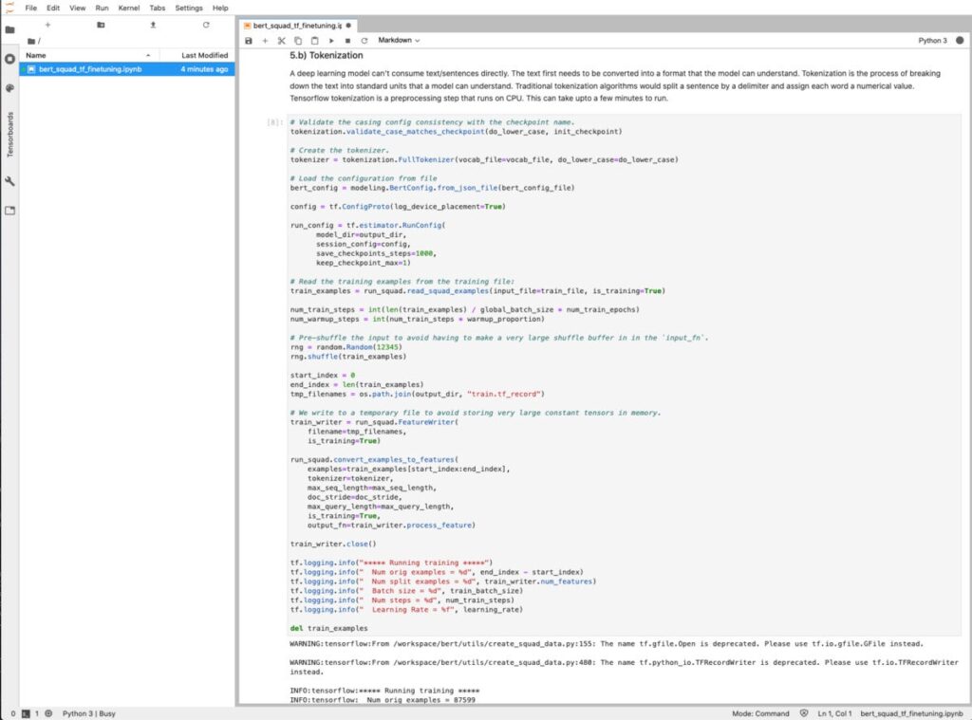The width and height of the screenshot is (972, 720).
Task: Open the Notebook Tools wrench panel
Action: (x=10, y=180)
